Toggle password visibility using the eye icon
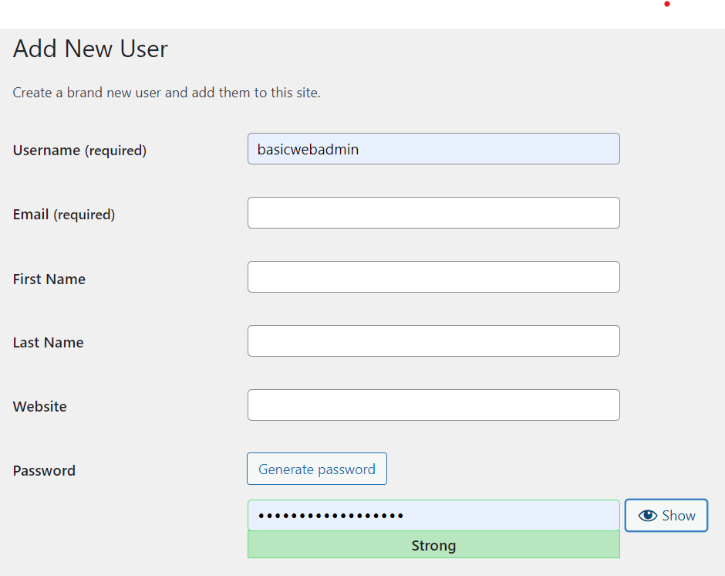 tap(648, 515)
